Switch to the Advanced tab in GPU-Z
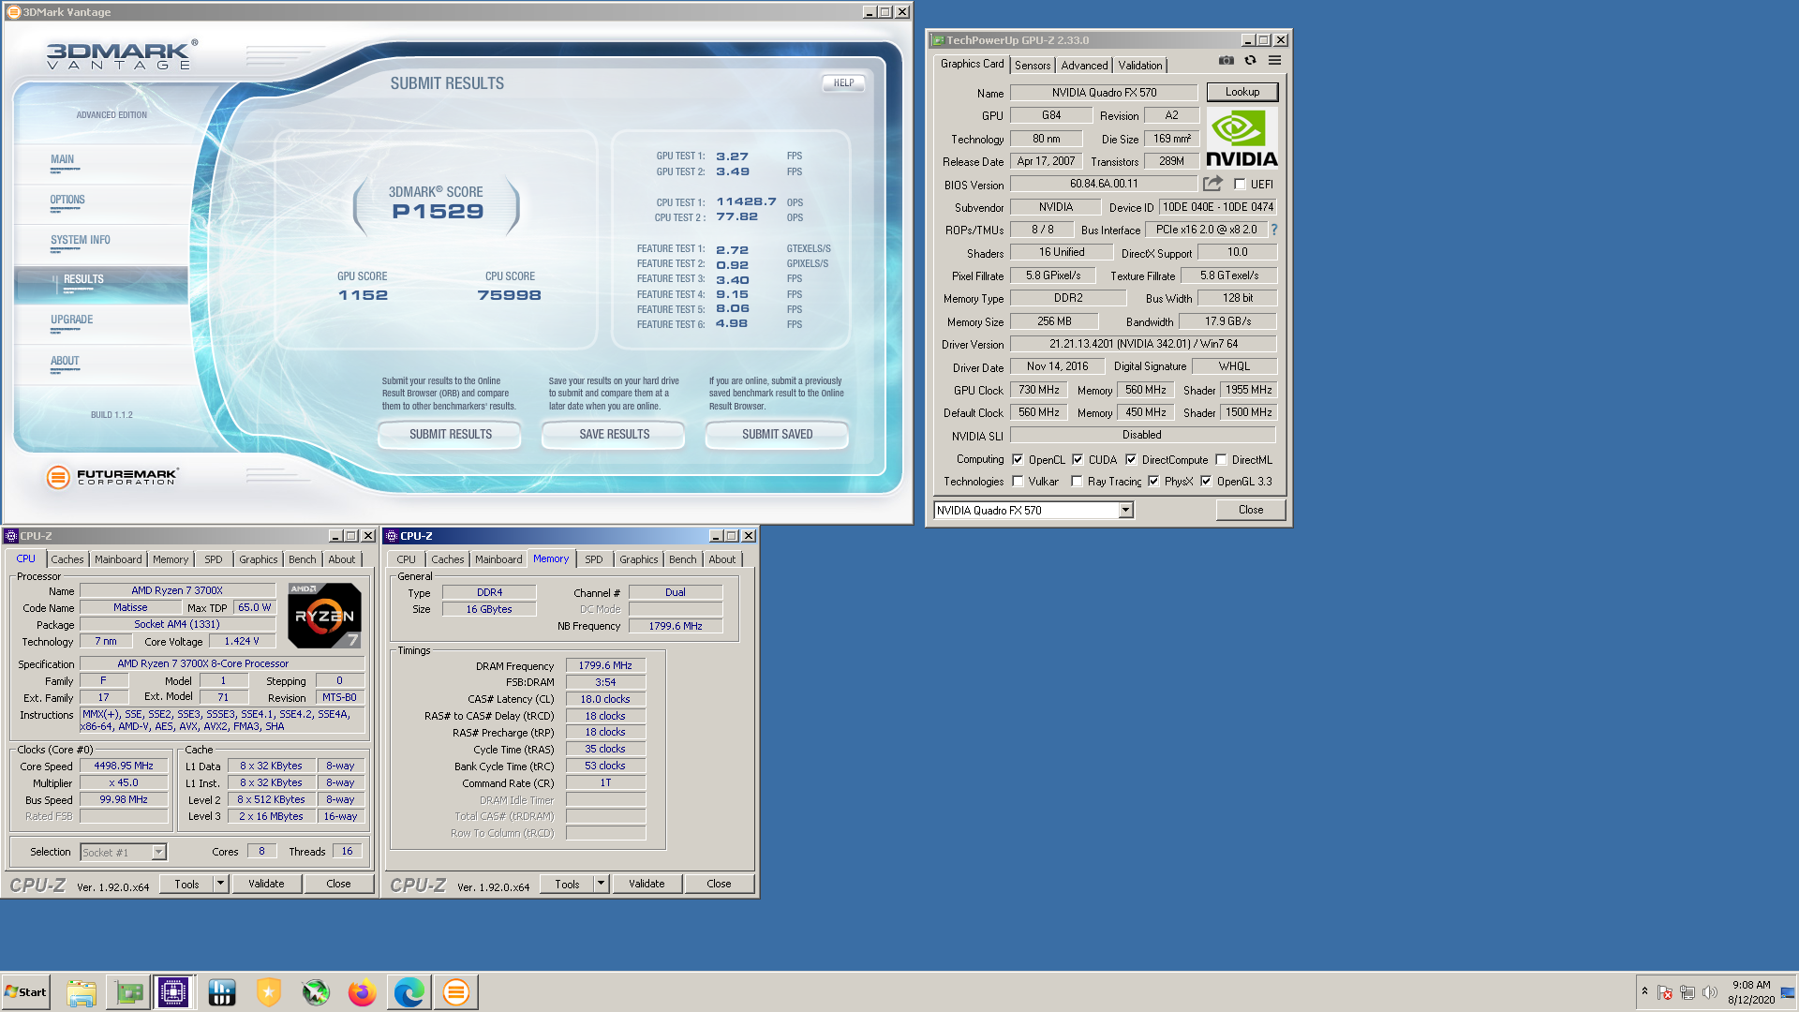The image size is (1799, 1012). point(1084,66)
